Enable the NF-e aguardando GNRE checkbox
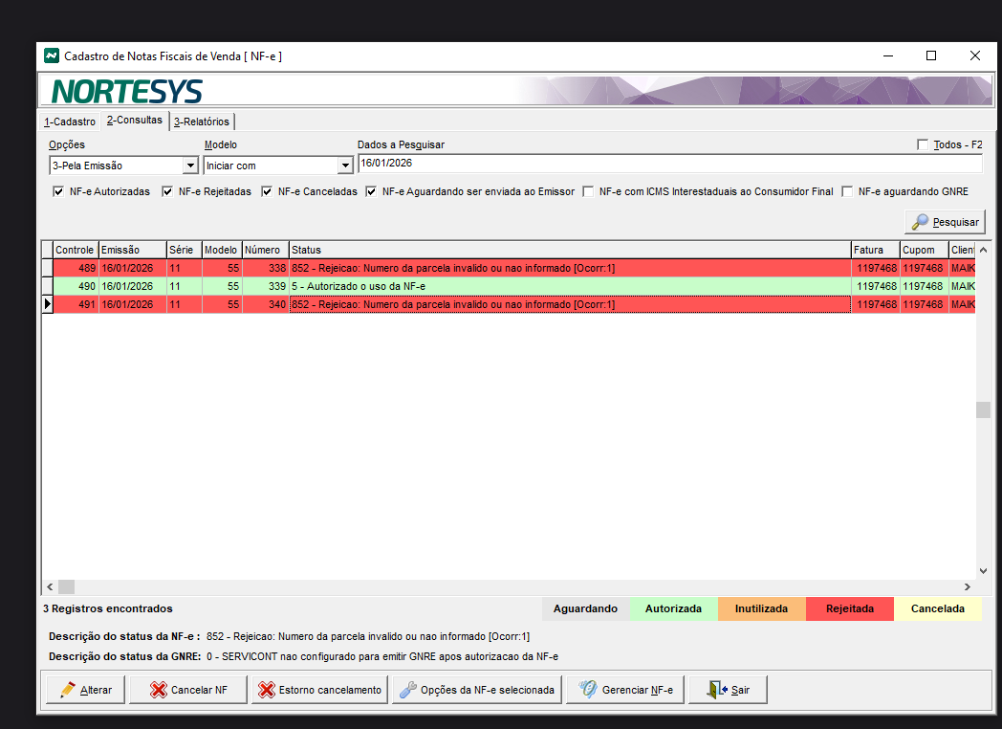This screenshot has height=729, width=1002. (x=847, y=191)
